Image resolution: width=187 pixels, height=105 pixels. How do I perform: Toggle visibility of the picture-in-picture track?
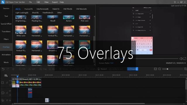coord(10,91)
